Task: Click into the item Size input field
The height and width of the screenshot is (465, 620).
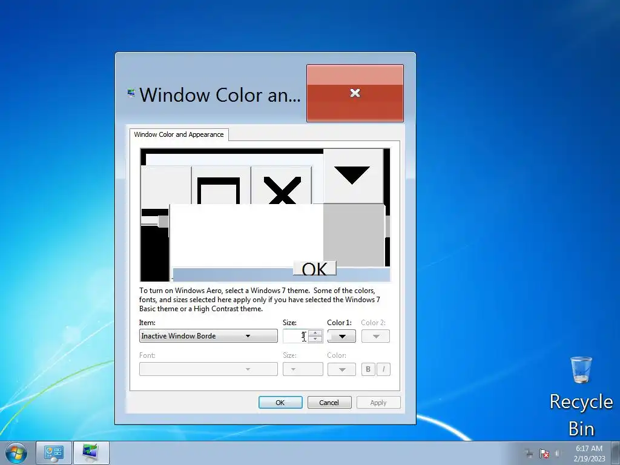Action: coord(295,336)
